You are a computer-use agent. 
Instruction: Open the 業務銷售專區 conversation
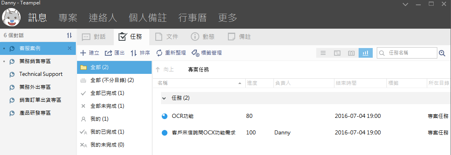tap(38, 61)
